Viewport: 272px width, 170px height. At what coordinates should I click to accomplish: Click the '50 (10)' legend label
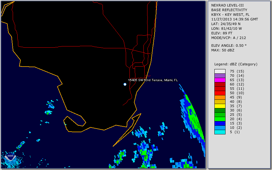[237, 93]
